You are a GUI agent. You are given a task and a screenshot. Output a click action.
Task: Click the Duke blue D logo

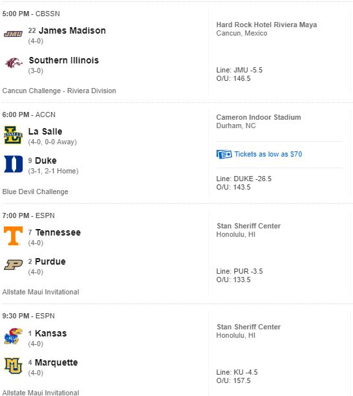[14, 164]
